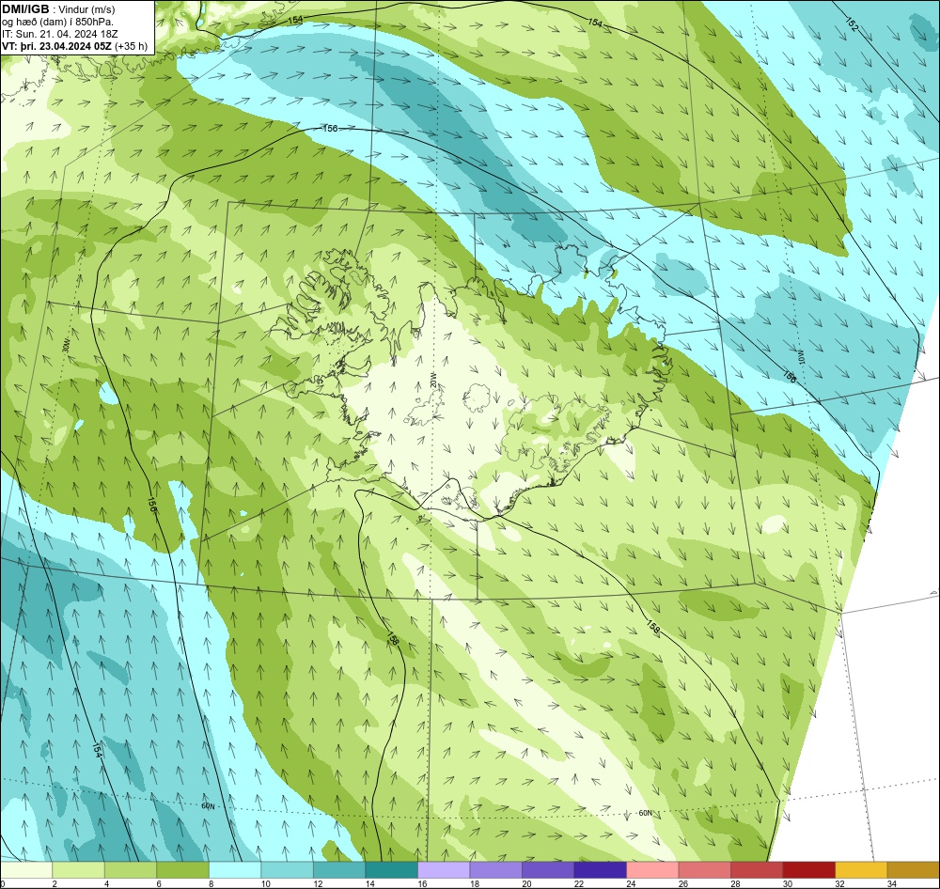Pick the 22–24 m/s dark indigo legend swatch
940x889 pixels.
click(600, 869)
